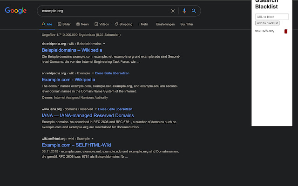Expand dropdown arrow next to de.wikipedia.org breadcrumb
Viewport: 298px width, 186px height.
click(104, 44)
